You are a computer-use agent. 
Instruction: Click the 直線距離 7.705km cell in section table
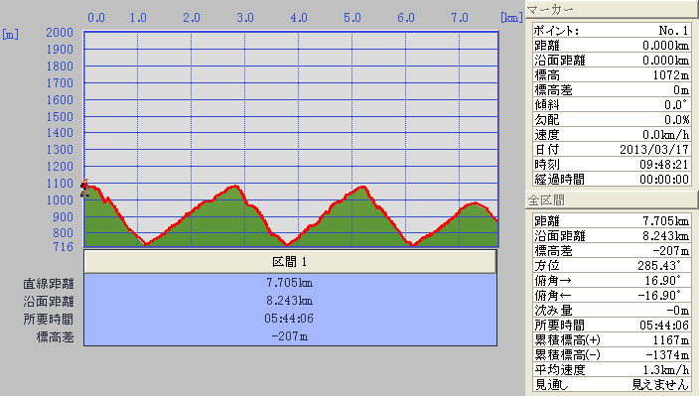coord(290,283)
